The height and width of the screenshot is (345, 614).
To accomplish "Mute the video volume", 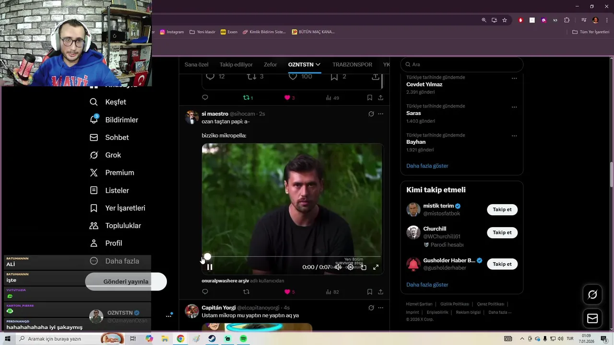I will click(338, 267).
